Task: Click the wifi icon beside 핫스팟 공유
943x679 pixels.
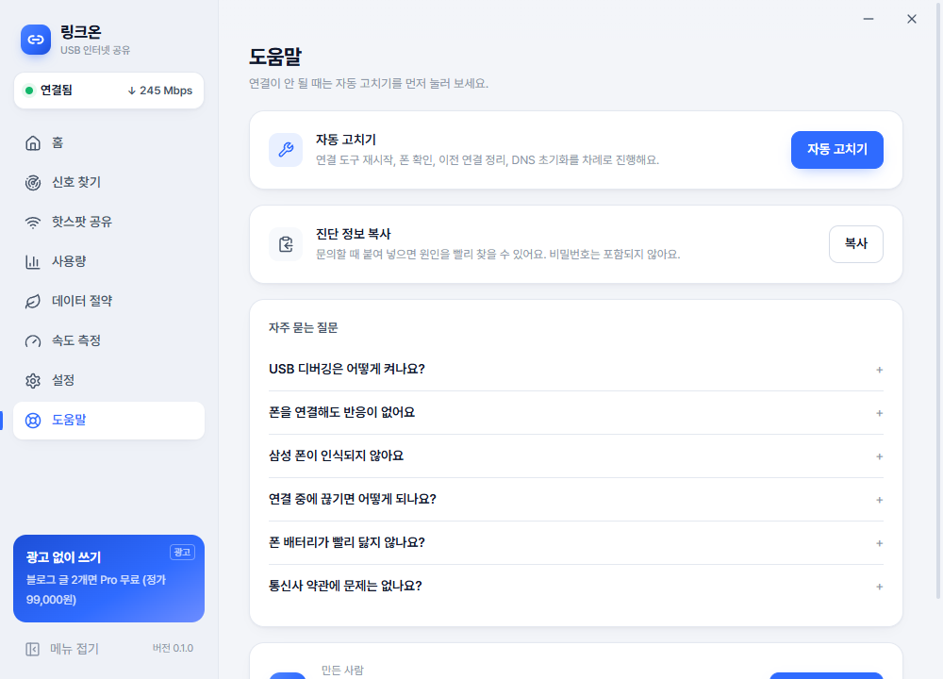Action: [x=33, y=222]
